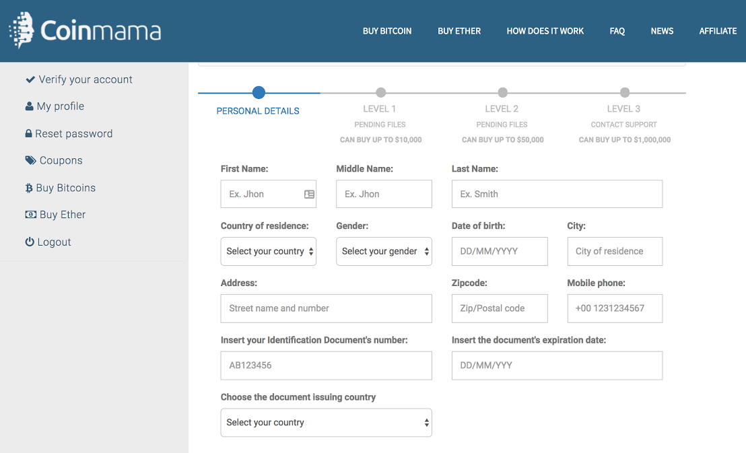This screenshot has width=746, height=453.
Task: Click the checkmark icon beside Verify your account
Action: click(30, 79)
